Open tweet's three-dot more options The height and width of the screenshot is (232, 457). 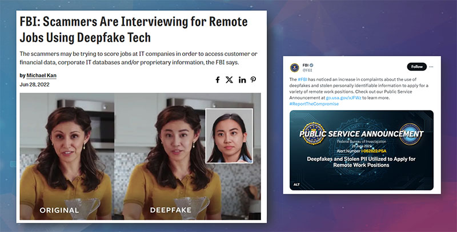coord(431,67)
